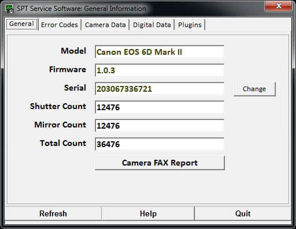Image resolution: width=296 pixels, height=229 pixels.
Task: Select the General tab
Action: click(x=21, y=24)
